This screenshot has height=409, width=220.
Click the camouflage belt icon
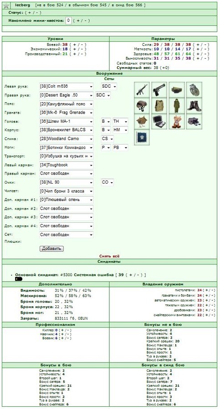pos(177,90)
